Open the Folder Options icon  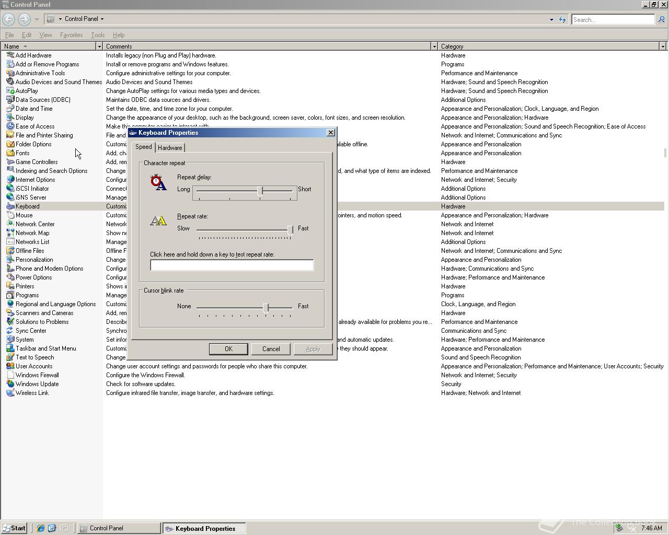10,144
